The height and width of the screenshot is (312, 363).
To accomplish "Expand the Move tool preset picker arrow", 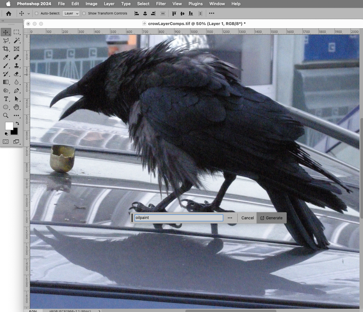I will pos(29,14).
